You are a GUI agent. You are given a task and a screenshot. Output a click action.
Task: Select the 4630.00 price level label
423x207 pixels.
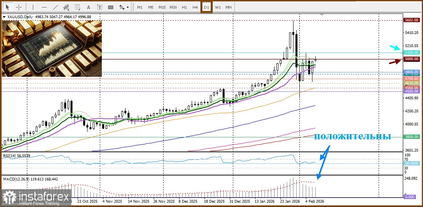click(x=412, y=83)
